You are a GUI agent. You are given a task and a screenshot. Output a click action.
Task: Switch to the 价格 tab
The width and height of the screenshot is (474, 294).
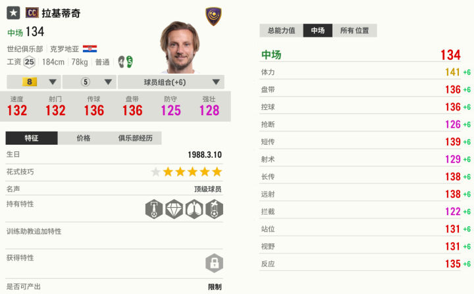[x=84, y=138]
